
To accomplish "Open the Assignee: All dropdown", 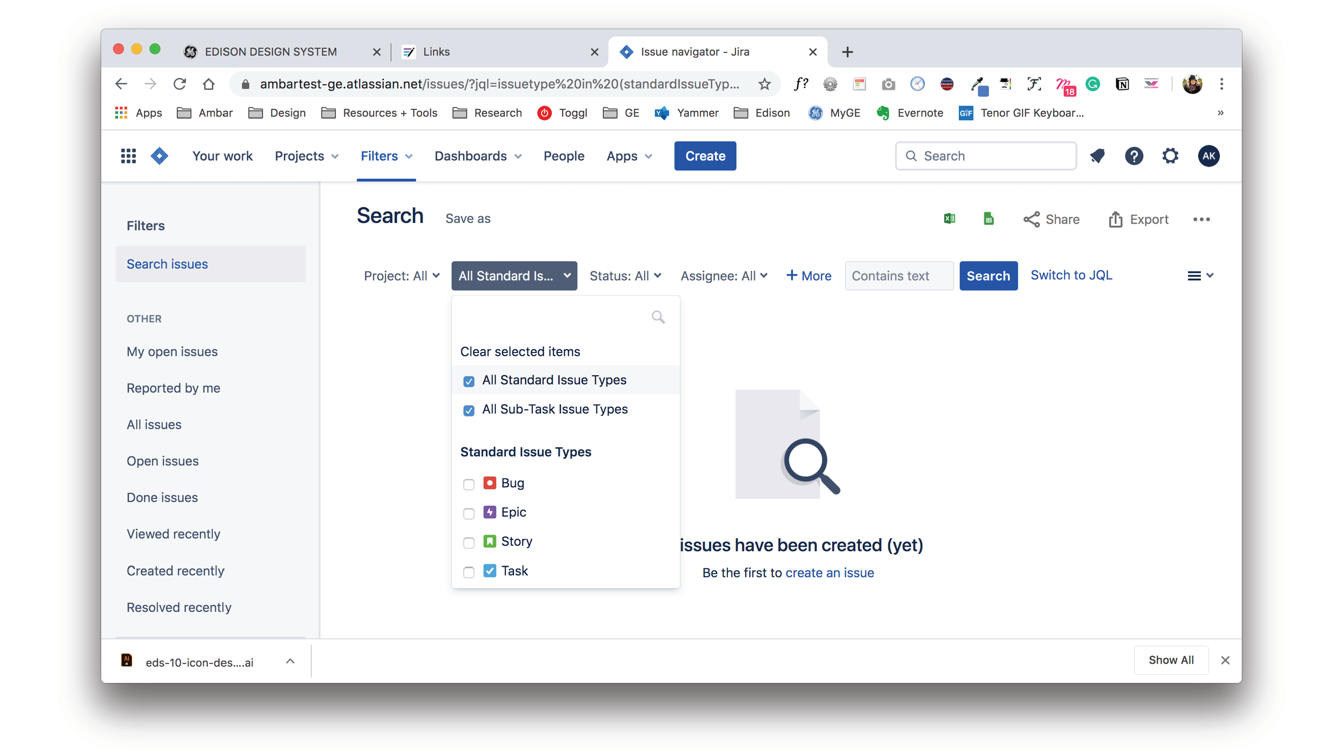I will [724, 276].
